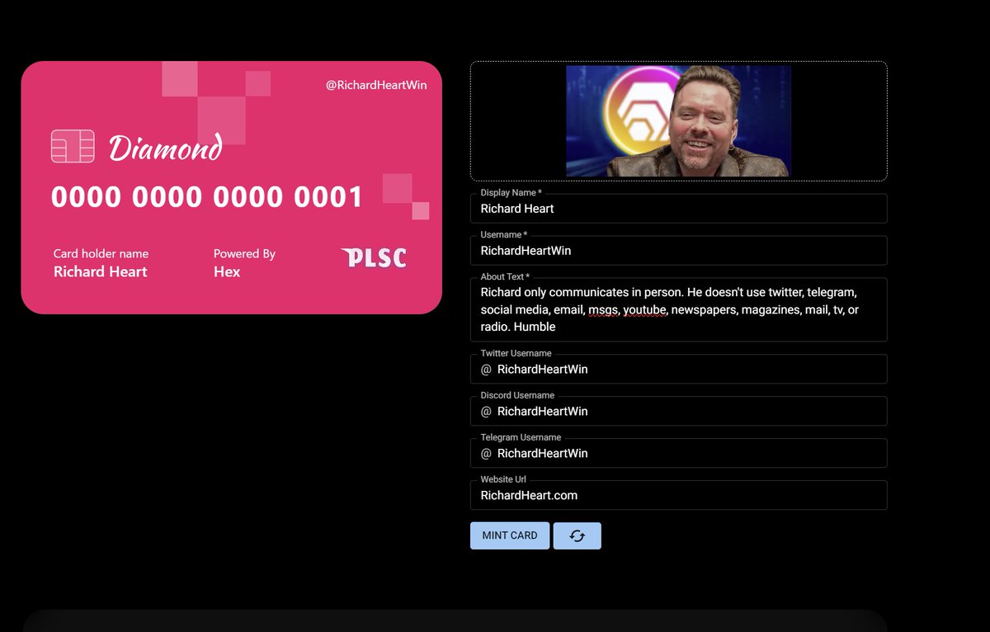The height and width of the screenshot is (632, 990).
Task: Click the Telegram Username field
Action: coord(679,454)
